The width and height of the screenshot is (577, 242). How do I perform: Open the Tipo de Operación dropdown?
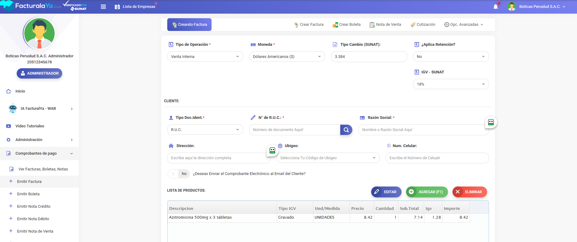click(205, 57)
